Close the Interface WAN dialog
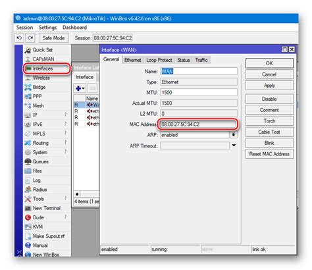Screen dimensions: 312x270 point(292,49)
